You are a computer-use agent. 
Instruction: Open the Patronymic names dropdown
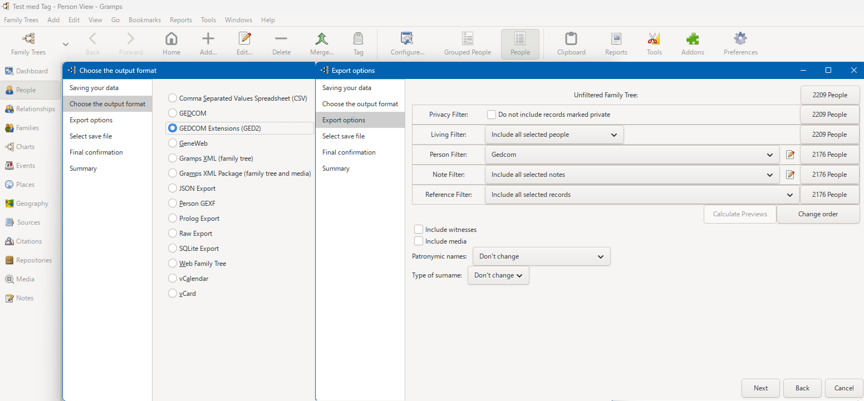pos(541,256)
